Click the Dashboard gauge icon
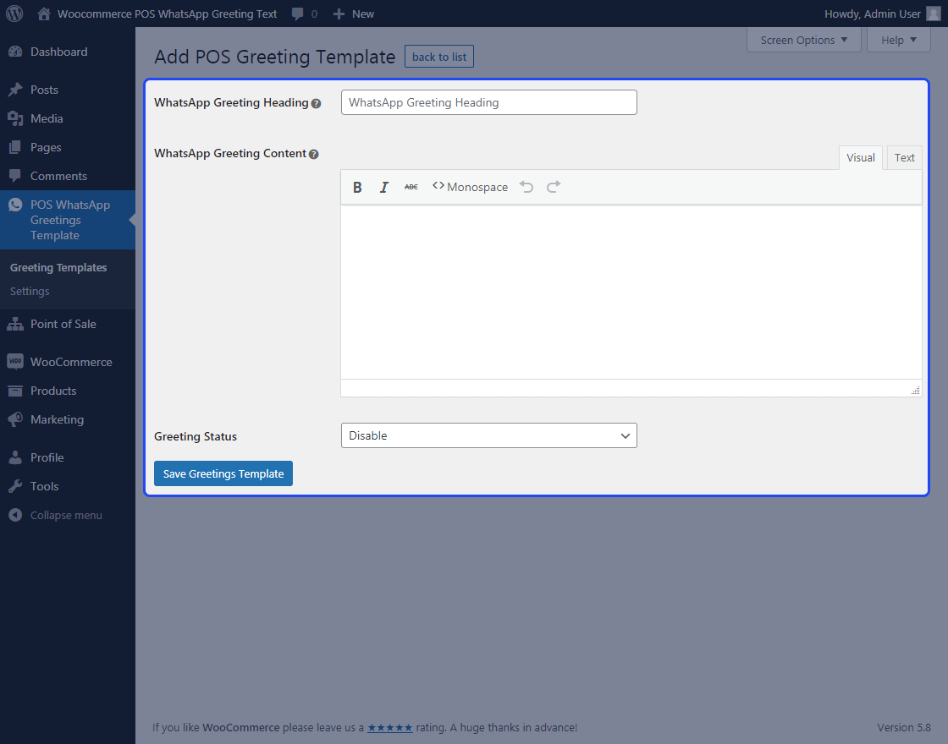The height and width of the screenshot is (744, 948). 15,52
